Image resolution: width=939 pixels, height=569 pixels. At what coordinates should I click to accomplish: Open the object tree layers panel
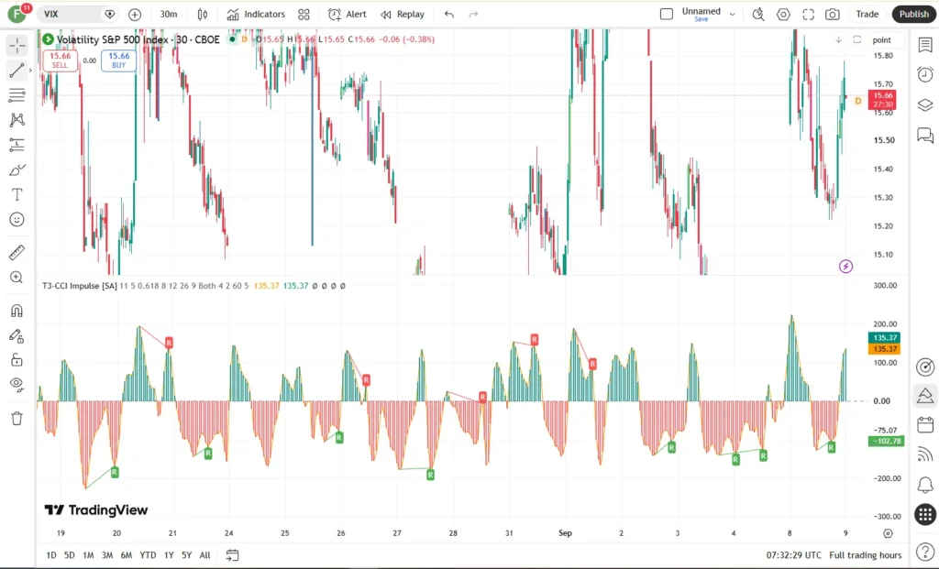925,105
